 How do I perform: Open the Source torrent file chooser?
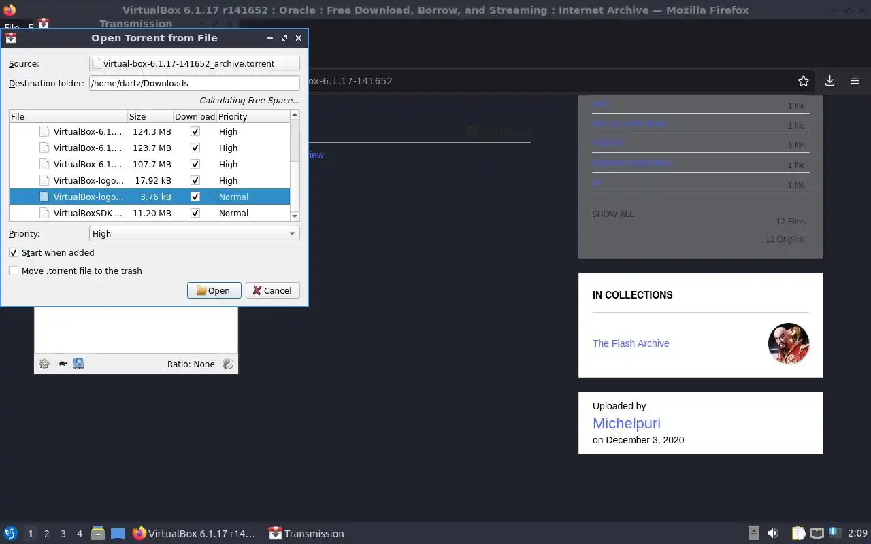[x=195, y=63]
